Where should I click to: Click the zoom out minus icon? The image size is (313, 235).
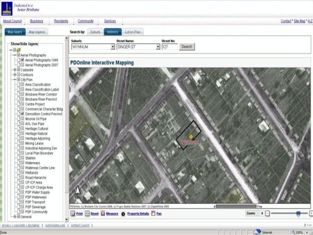pyautogui.click(x=267, y=213)
